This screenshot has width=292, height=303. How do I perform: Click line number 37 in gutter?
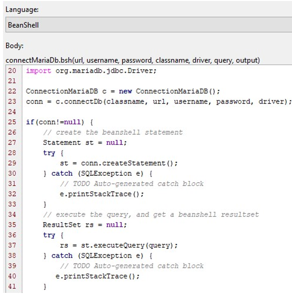(12, 245)
